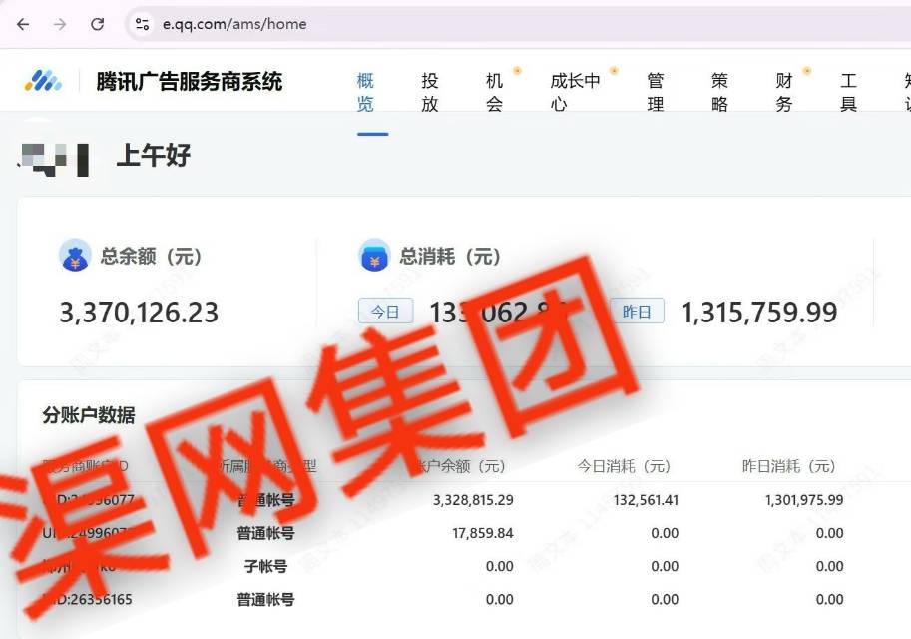Click the site info icon in address bar

tap(142, 24)
